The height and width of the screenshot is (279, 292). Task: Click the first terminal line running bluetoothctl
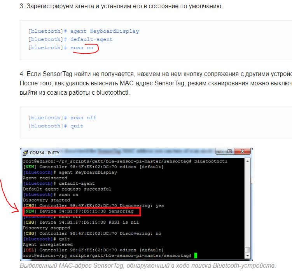point(125,161)
